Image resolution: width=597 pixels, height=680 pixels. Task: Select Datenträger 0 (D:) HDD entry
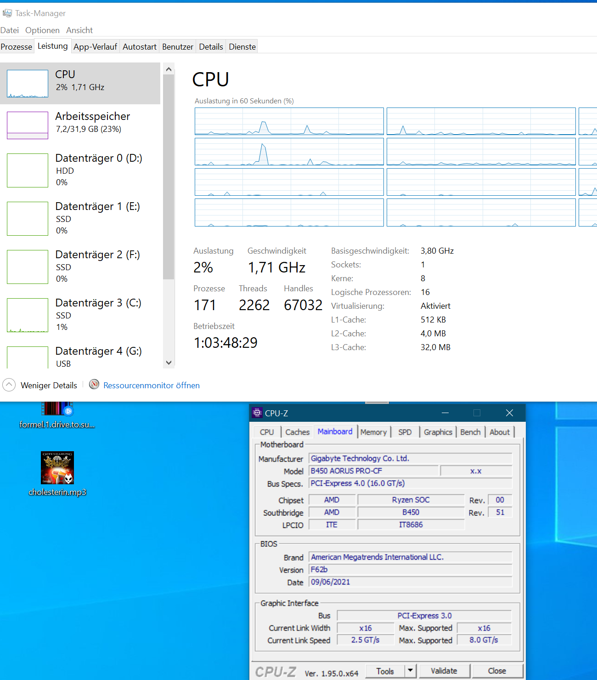[80, 170]
